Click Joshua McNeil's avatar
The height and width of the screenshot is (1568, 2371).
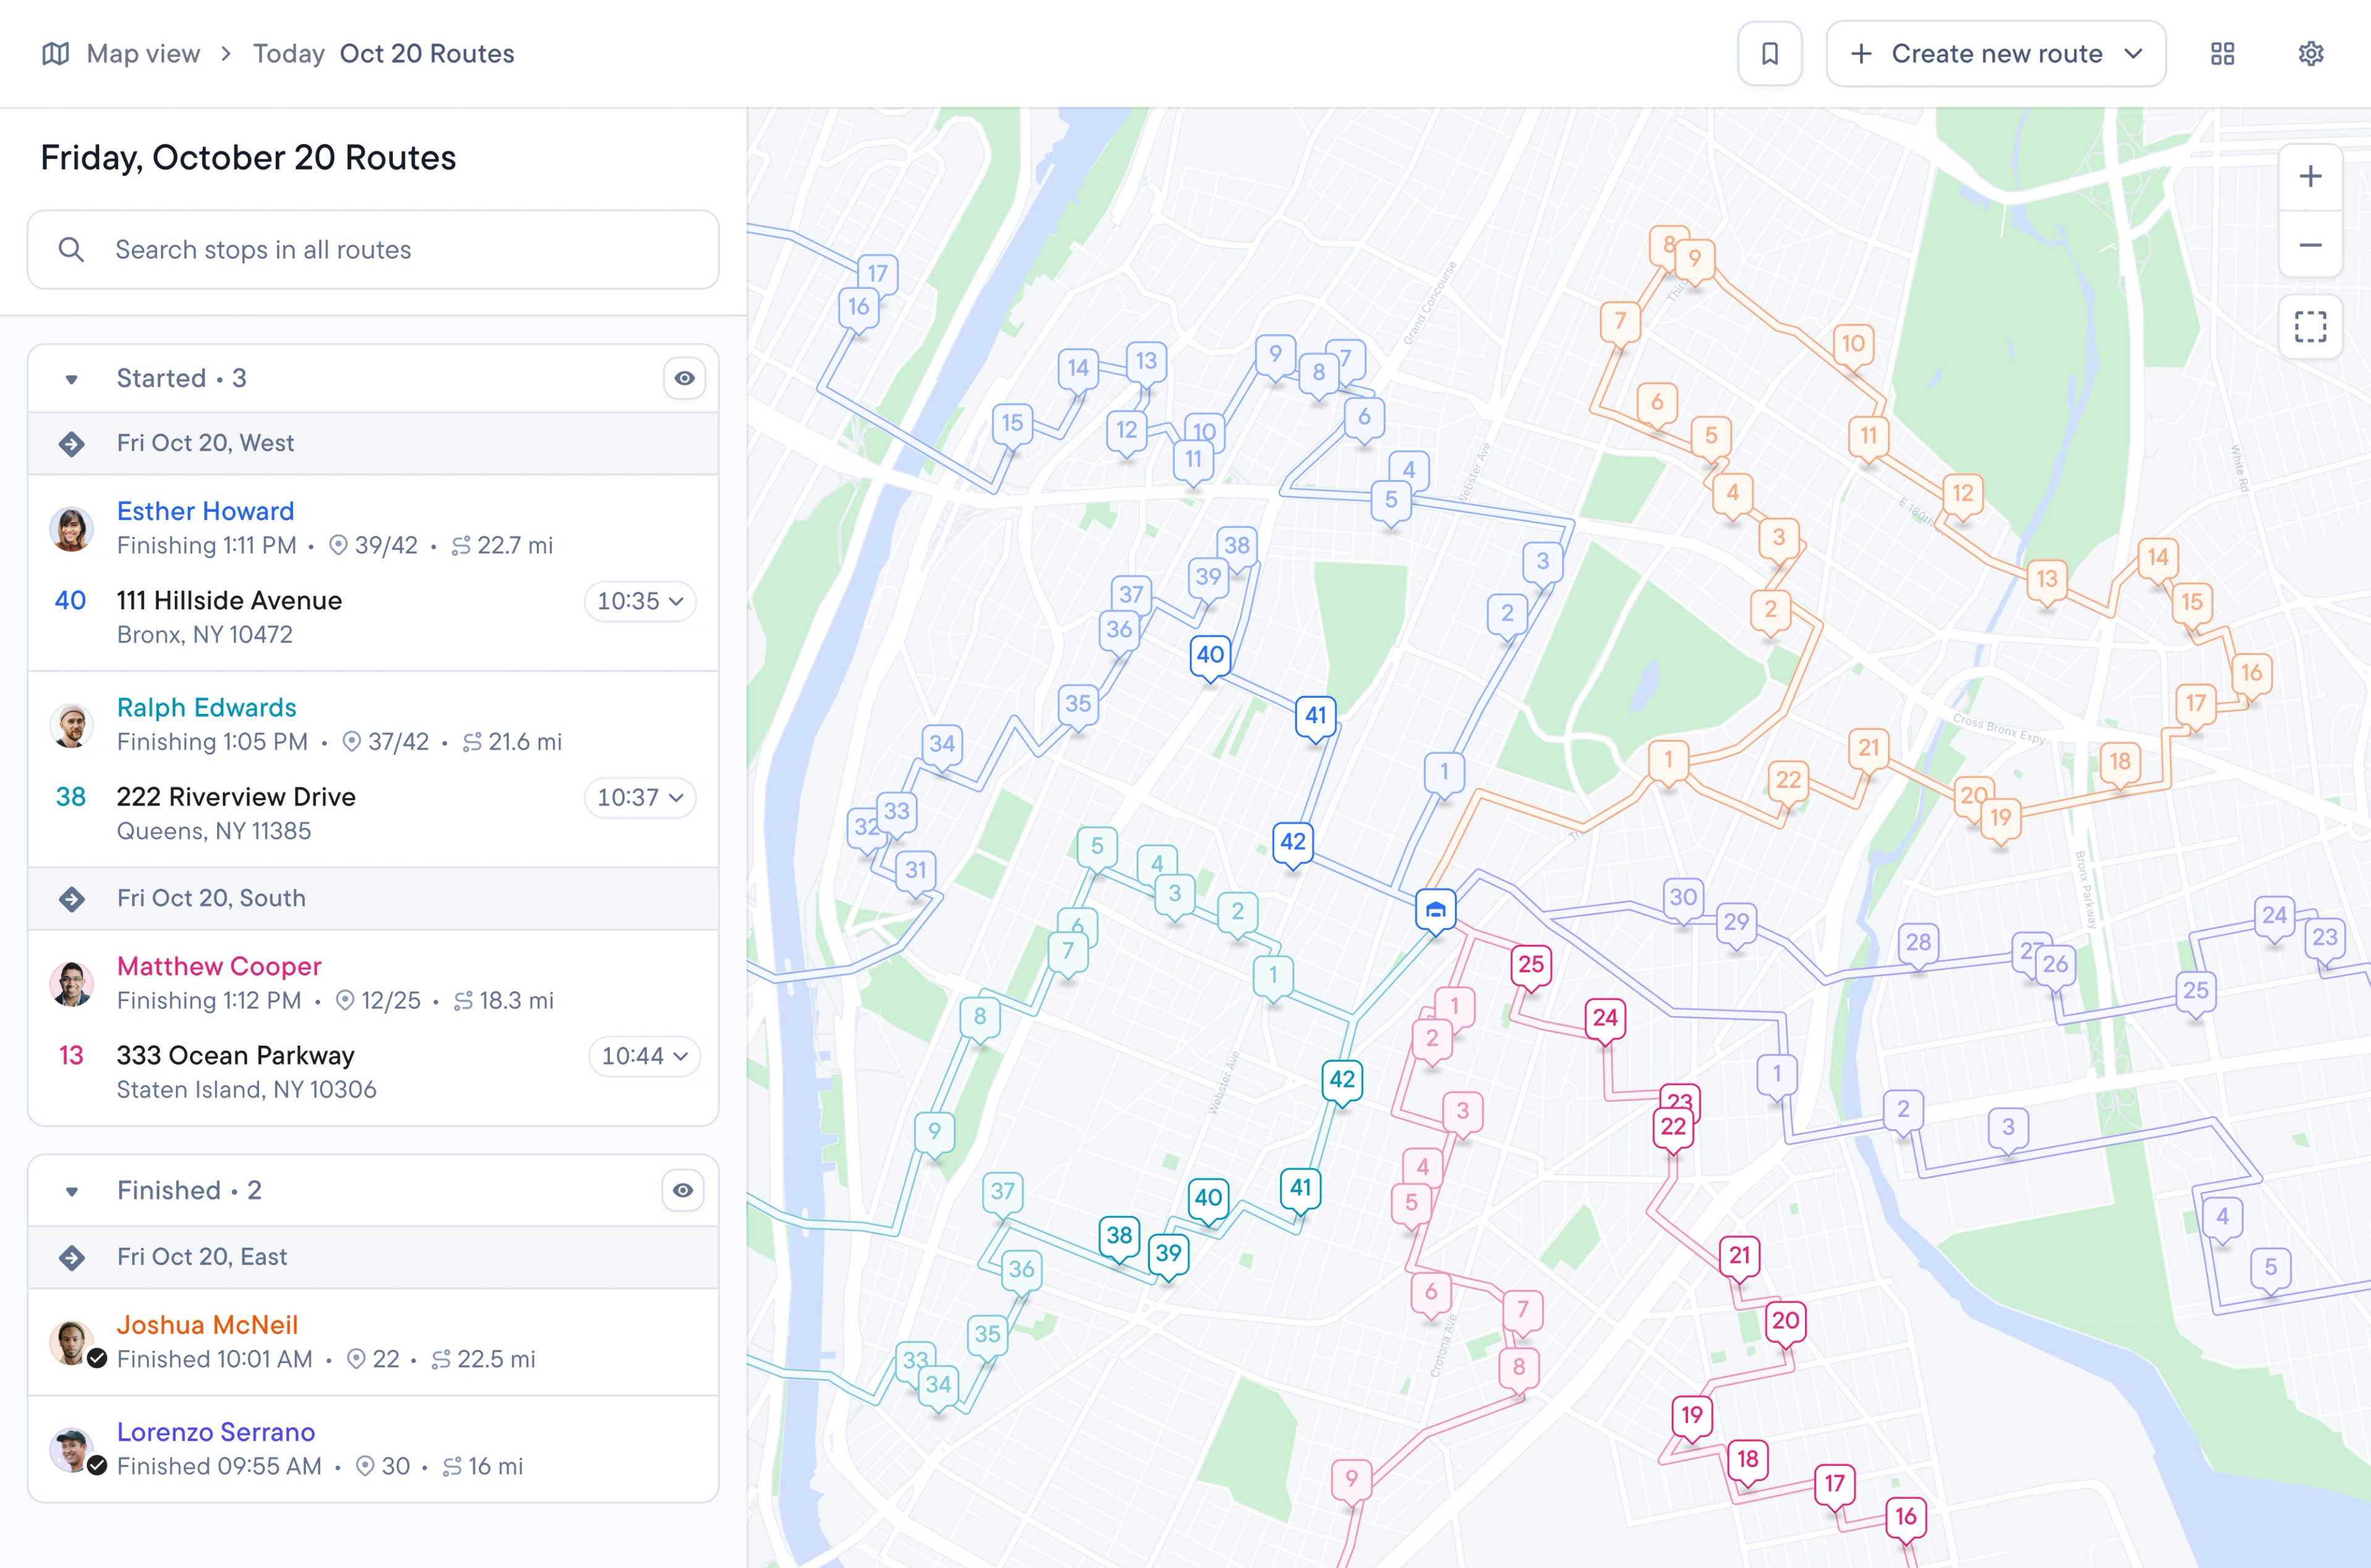pos(72,1342)
